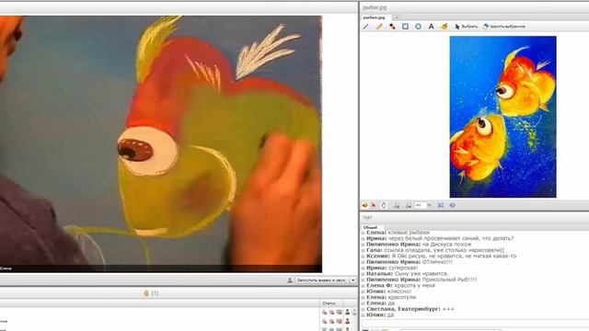589x331 pixels.
Task: Click Елена's message 'красотули'
Action: [391, 297]
